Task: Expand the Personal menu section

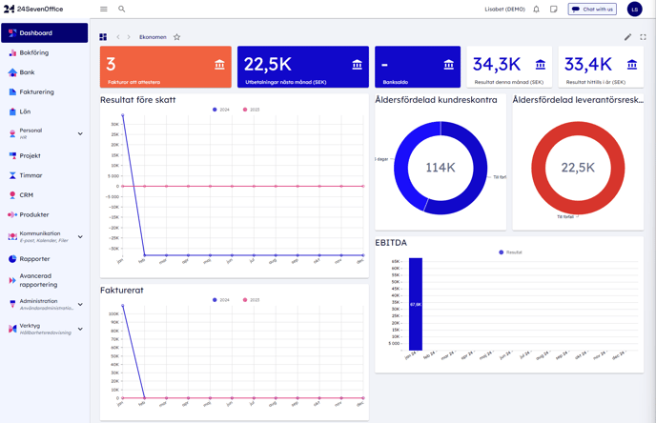Action: coord(80,133)
